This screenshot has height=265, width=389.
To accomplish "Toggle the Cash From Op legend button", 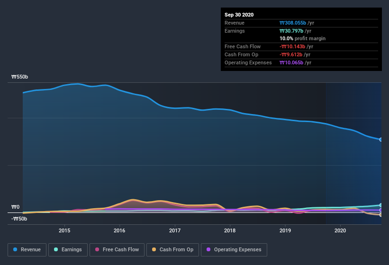I will pos(172,250).
